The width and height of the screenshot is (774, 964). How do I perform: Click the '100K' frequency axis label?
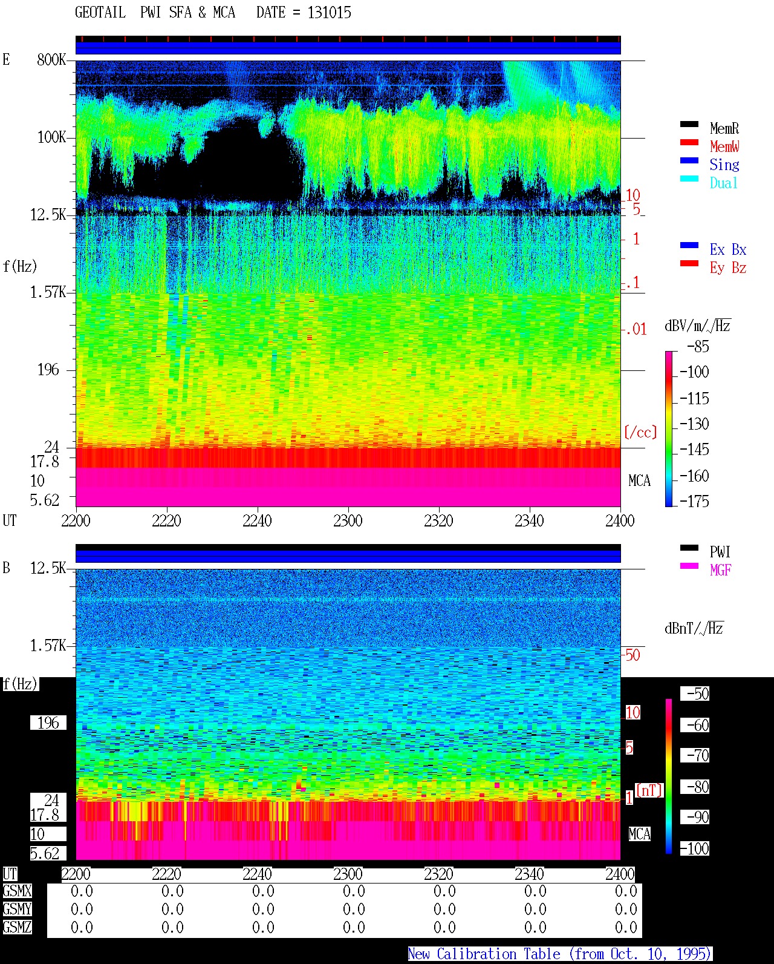point(51,137)
